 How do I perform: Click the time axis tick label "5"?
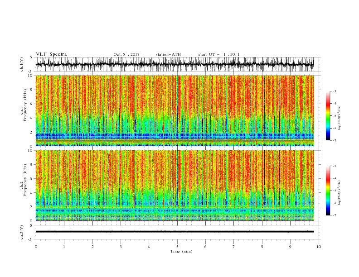(177, 247)
